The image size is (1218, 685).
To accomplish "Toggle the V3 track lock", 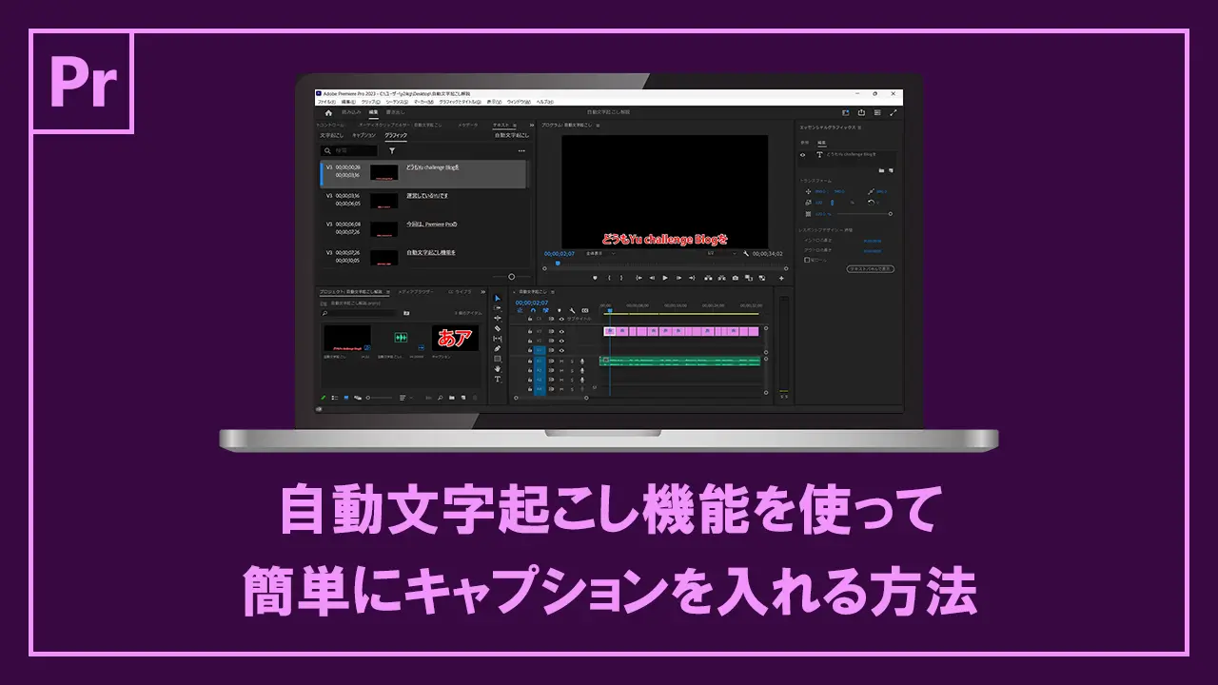I will point(530,331).
